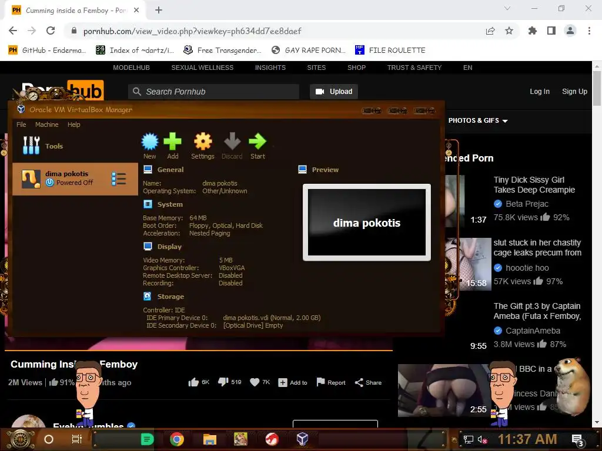This screenshot has height=451, width=602.
Task: Open File Explorer from the taskbar
Action: click(x=210, y=439)
